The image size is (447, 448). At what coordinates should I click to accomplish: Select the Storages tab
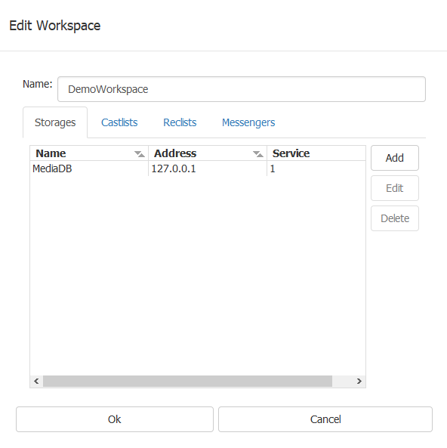click(x=55, y=122)
